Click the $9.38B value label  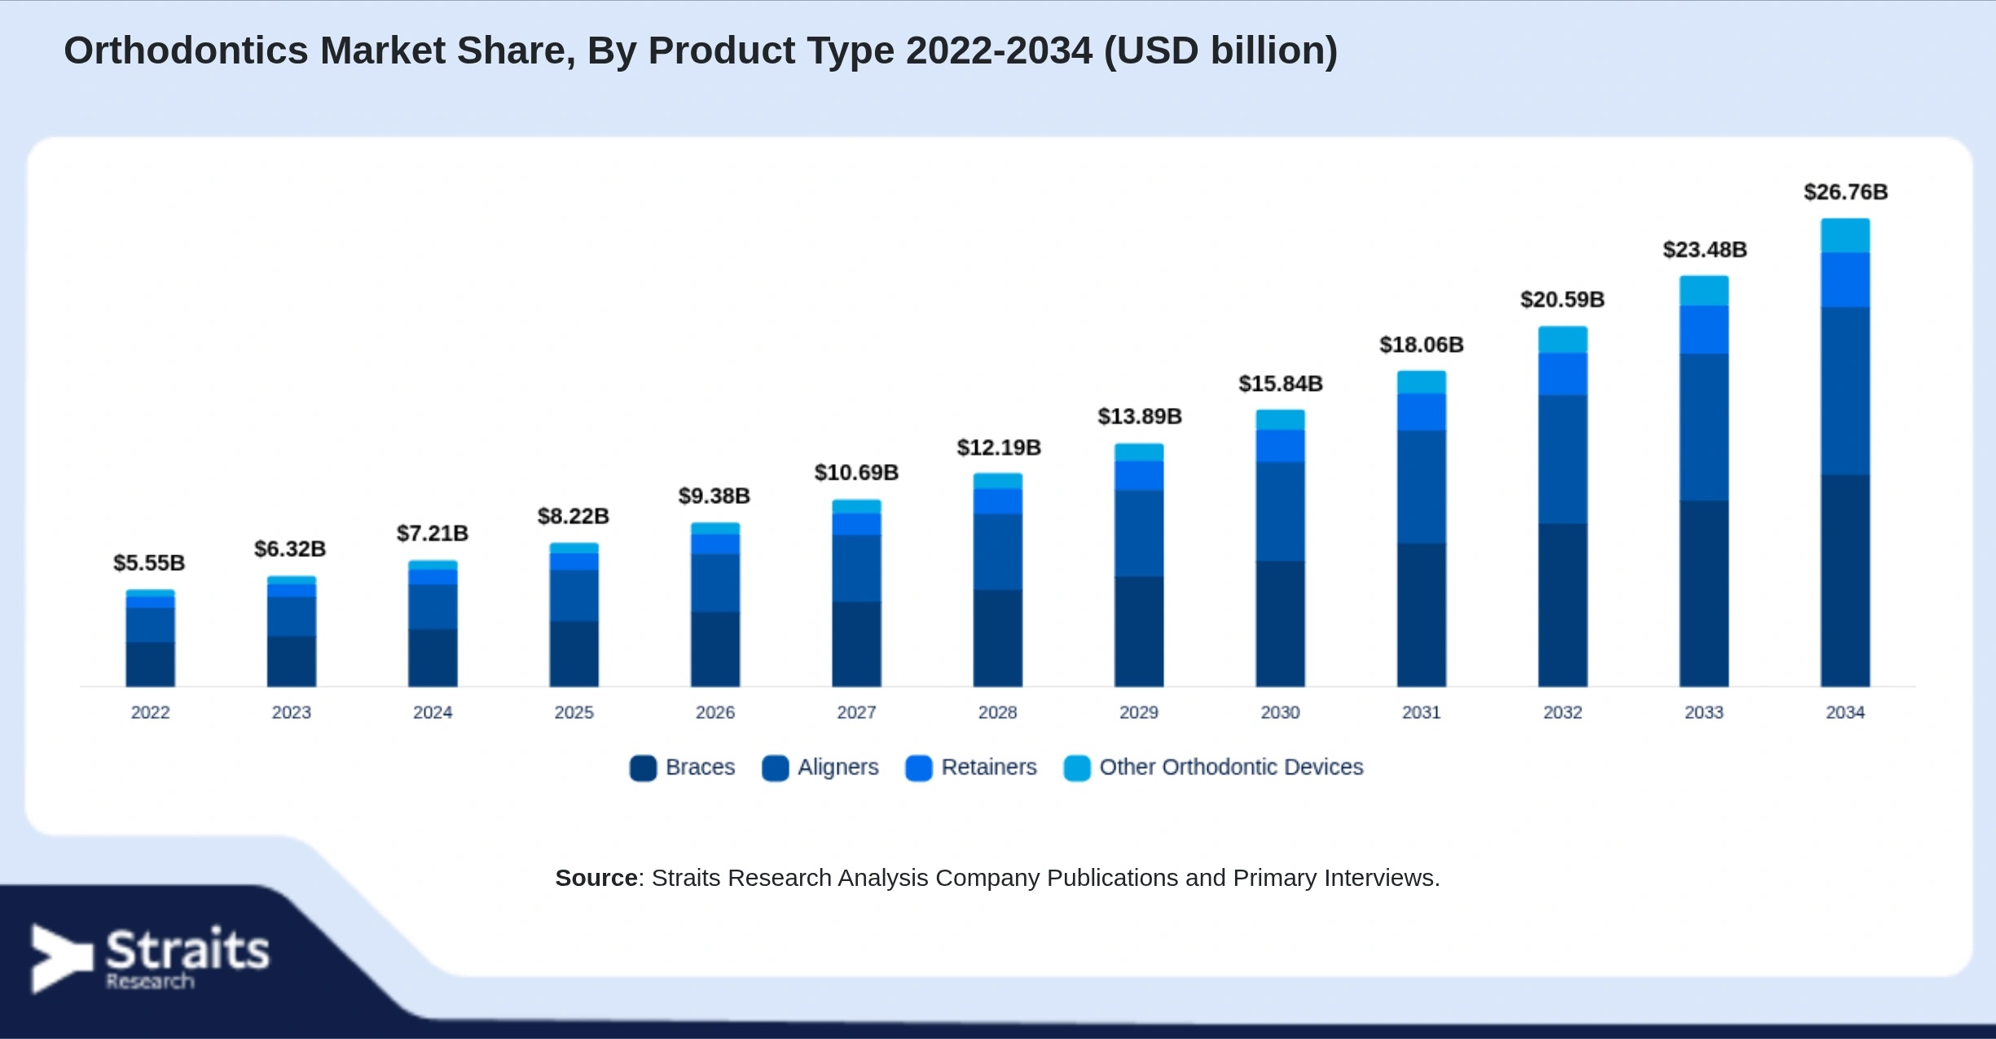coord(714,496)
